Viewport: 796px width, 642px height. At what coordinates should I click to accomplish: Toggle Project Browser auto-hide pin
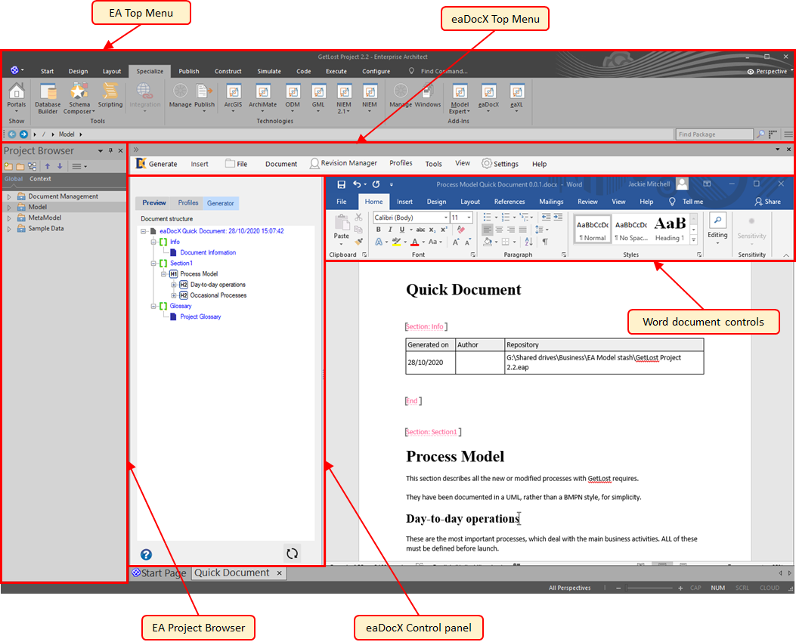coord(110,150)
